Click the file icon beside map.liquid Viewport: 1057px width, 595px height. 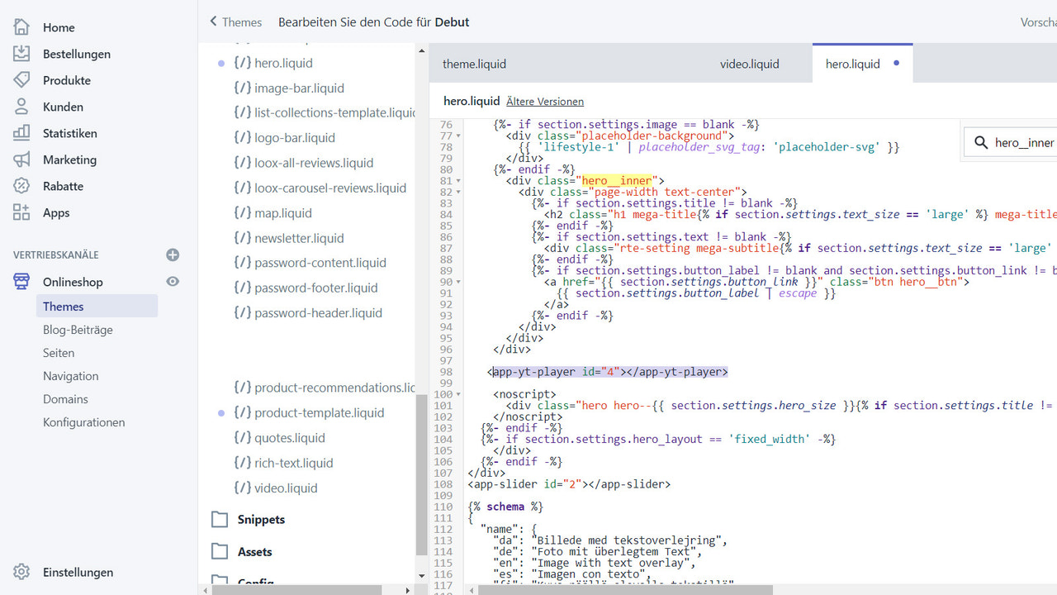point(242,212)
